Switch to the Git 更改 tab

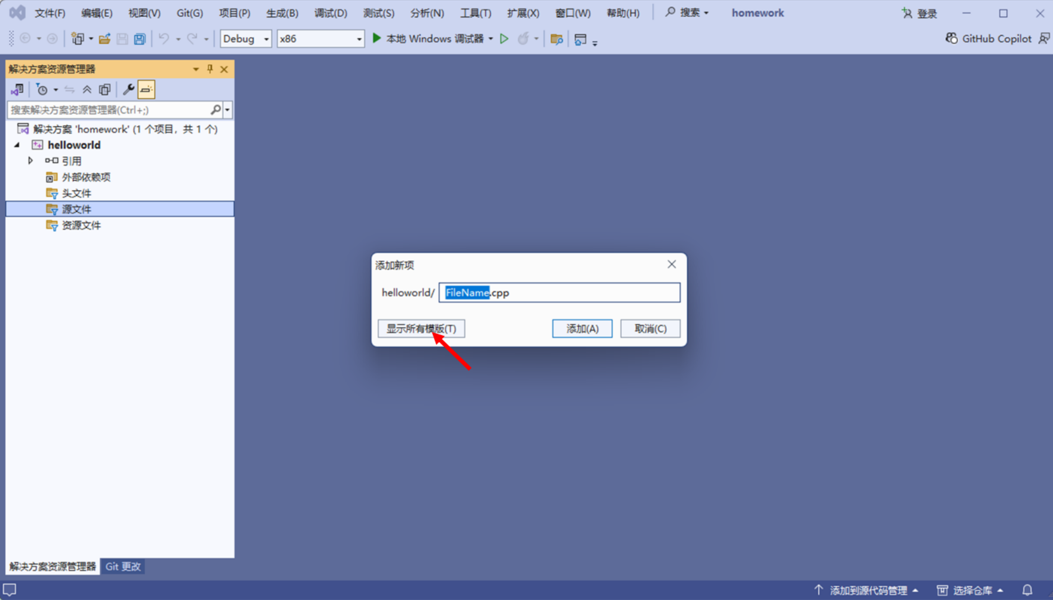123,566
